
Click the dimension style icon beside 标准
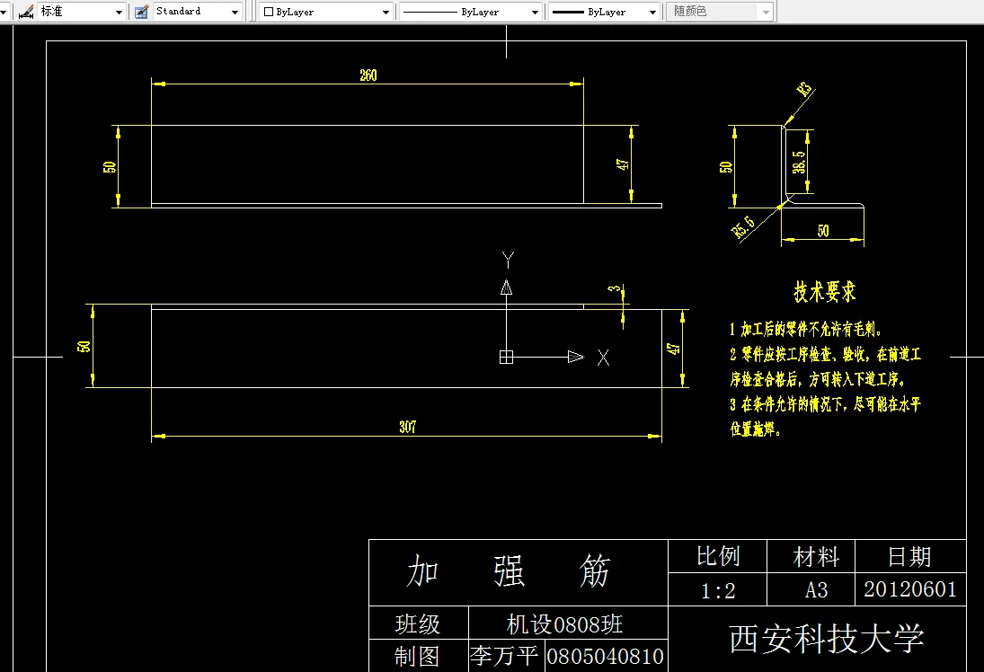26,12
